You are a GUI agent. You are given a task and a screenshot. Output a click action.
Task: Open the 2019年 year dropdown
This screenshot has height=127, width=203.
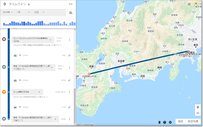pyautogui.click(x=8, y=12)
